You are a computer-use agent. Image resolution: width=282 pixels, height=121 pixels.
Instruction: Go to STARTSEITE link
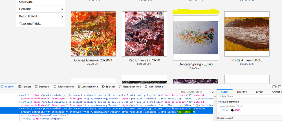(26, 2)
